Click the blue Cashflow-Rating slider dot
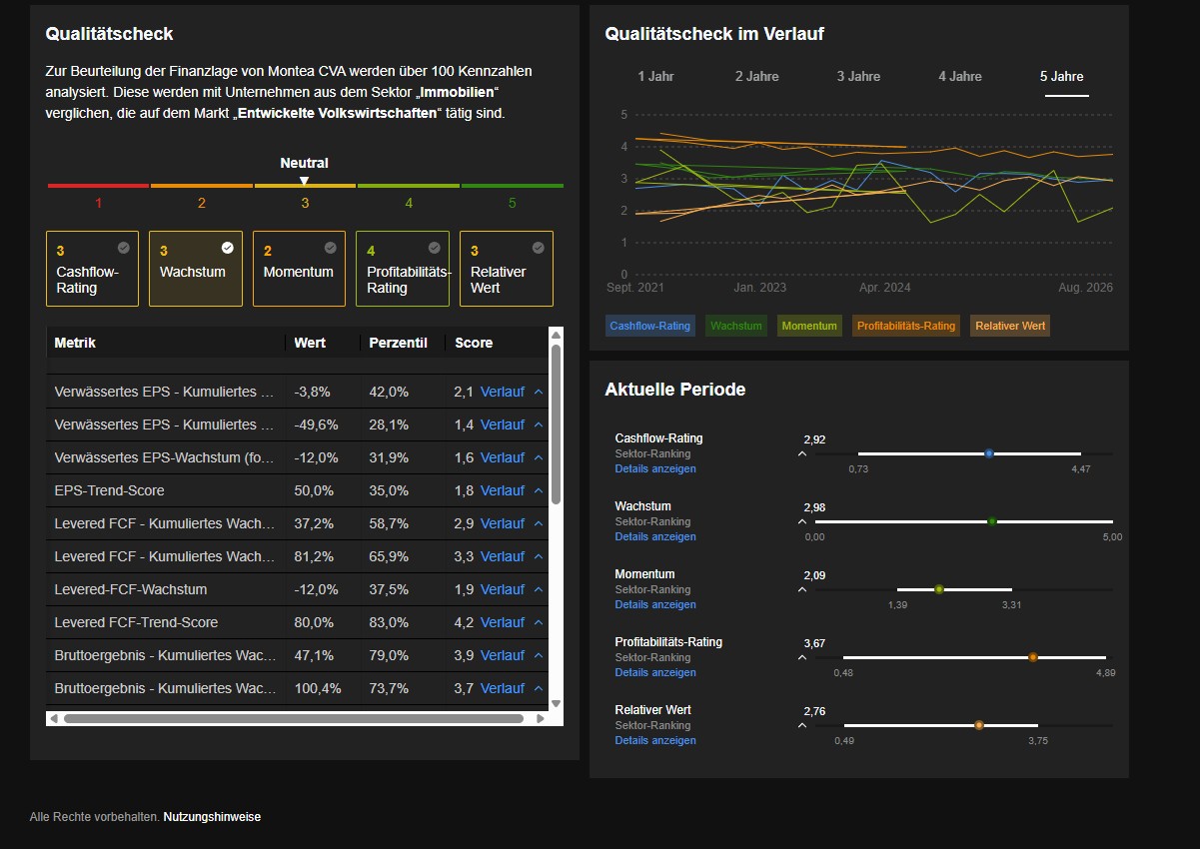This screenshot has width=1200, height=849. (x=989, y=453)
